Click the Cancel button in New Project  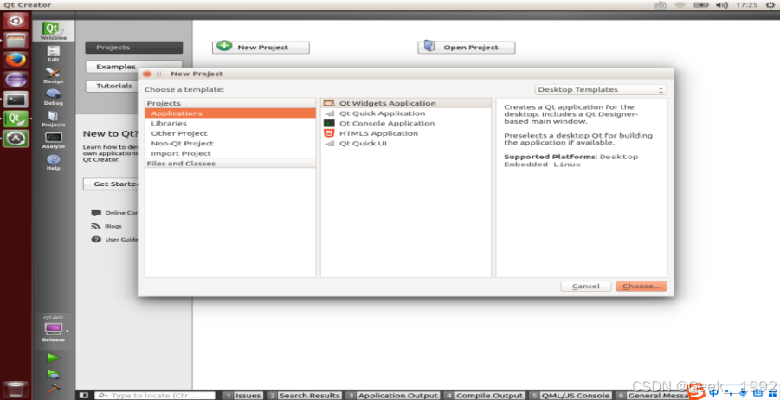(x=586, y=287)
